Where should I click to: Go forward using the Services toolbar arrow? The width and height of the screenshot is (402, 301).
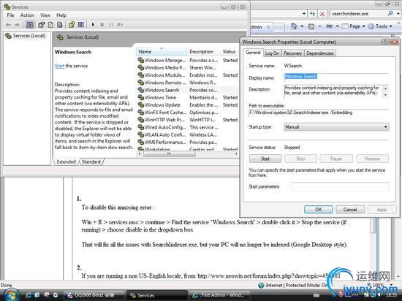tap(17, 25)
